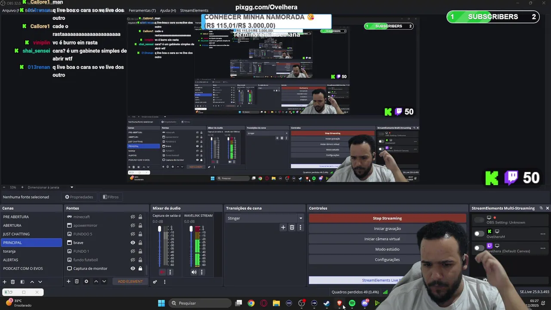Open transition properties three-dot menu
The image size is (551, 310).
(300, 227)
